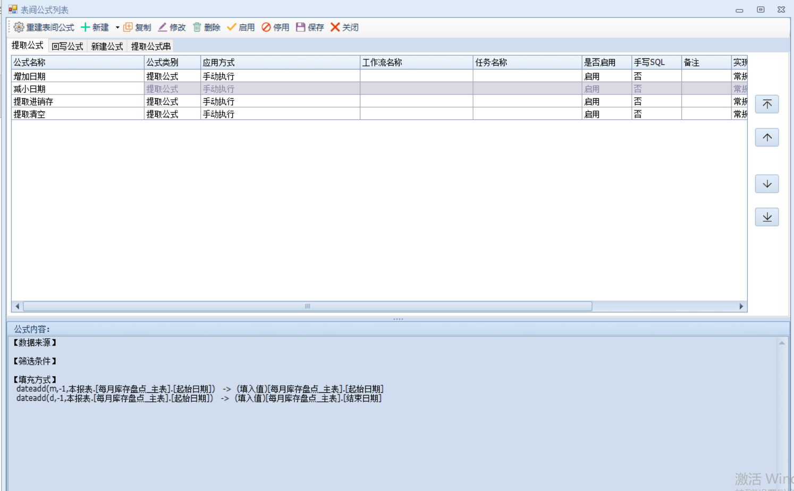Switch to the 回写公式 tab
Viewport: 794px width, 491px height.
coord(67,46)
